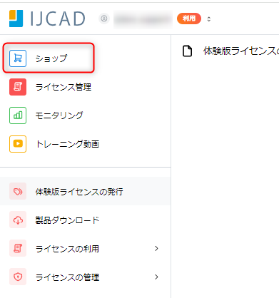
Task: Click the IJCAD logo
Action: point(47,19)
